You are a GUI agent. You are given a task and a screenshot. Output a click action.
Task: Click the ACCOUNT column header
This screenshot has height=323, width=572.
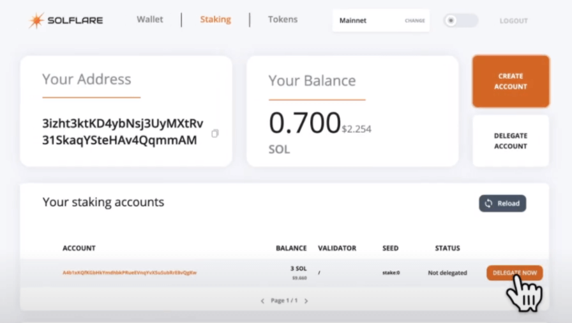(79, 248)
